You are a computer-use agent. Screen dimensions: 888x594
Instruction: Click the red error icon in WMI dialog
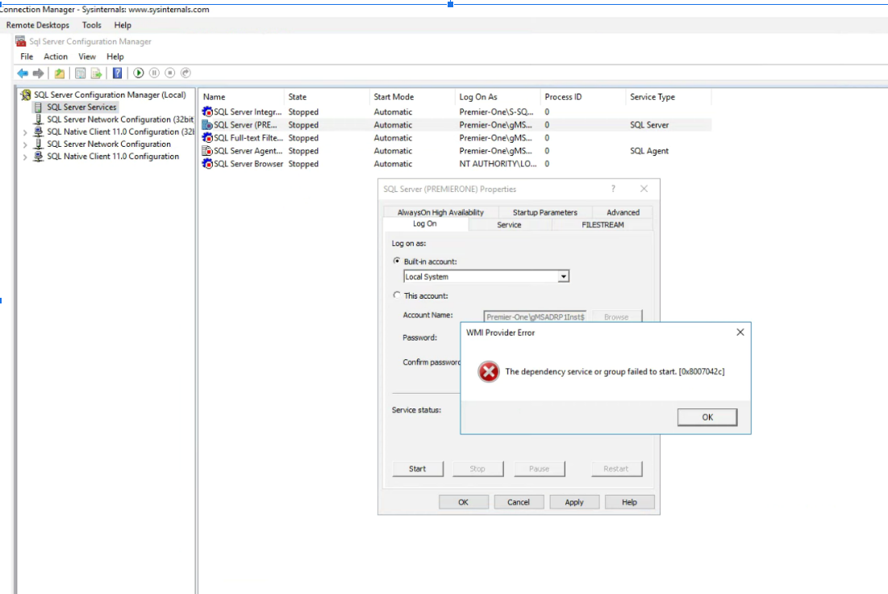(x=489, y=372)
